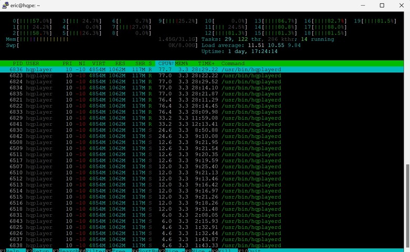Select process row with PID 6507

[202, 167]
